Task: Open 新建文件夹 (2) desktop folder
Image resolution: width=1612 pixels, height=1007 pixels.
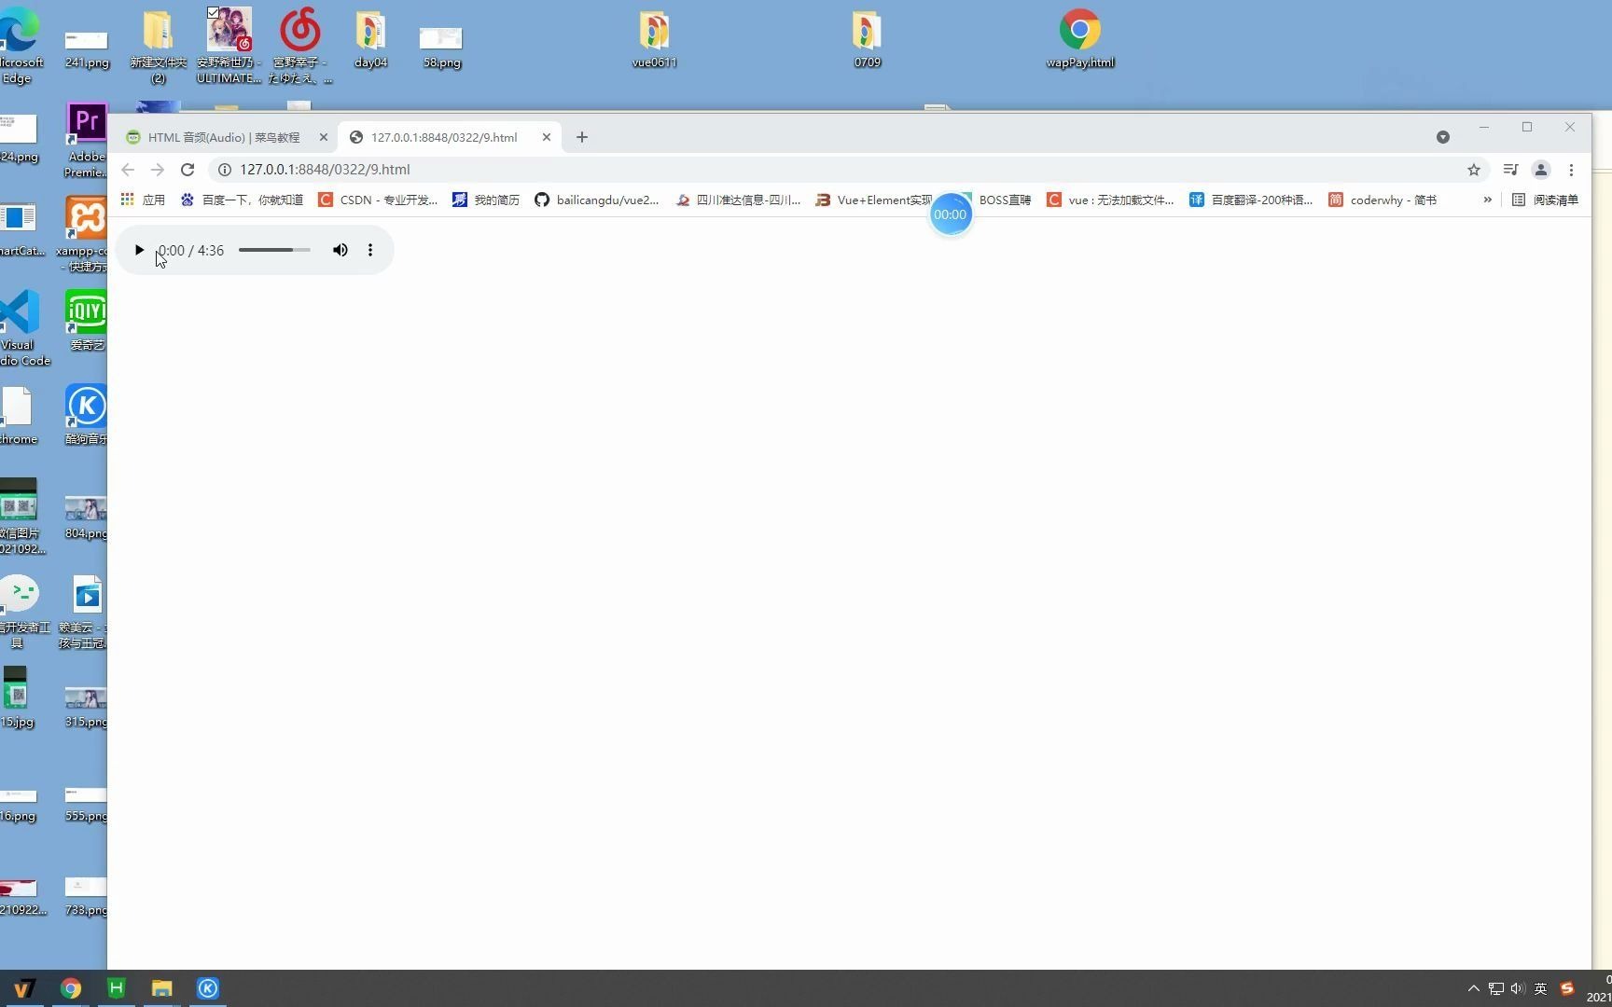Action: (x=158, y=47)
